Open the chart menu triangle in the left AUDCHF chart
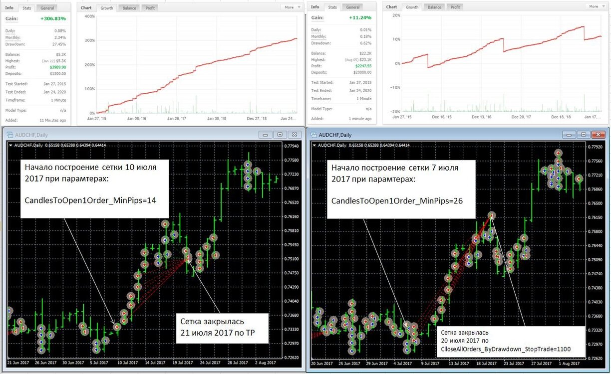The height and width of the screenshot is (374, 611). (x=10, y=145)
